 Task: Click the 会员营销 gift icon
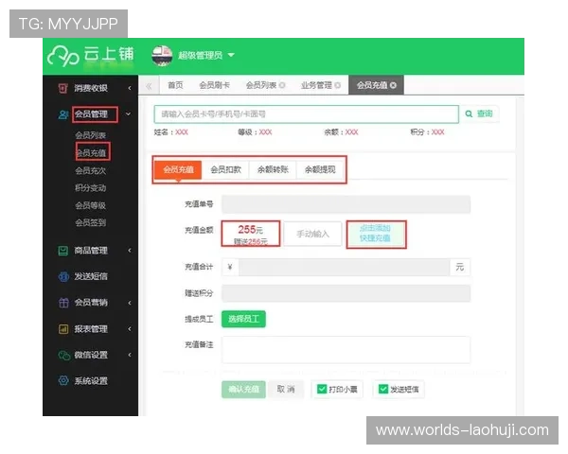tap(63, 303)
